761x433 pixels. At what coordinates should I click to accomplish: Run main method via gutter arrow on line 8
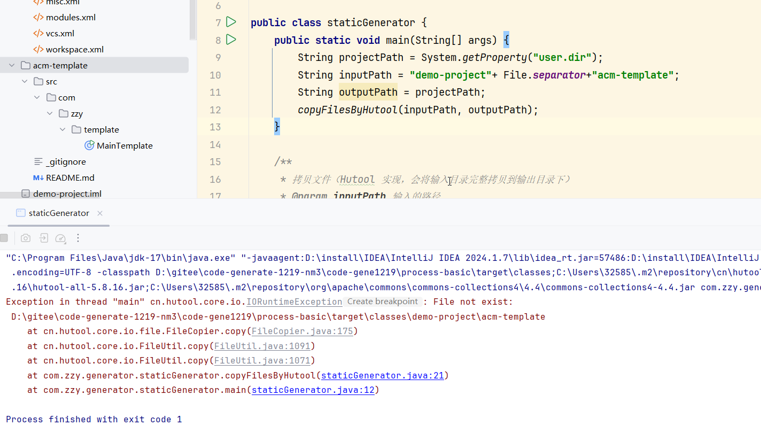click(231, 40)
